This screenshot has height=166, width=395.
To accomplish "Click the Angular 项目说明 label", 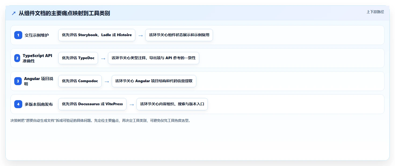I will pyautogui.click(x=39, y=81).
